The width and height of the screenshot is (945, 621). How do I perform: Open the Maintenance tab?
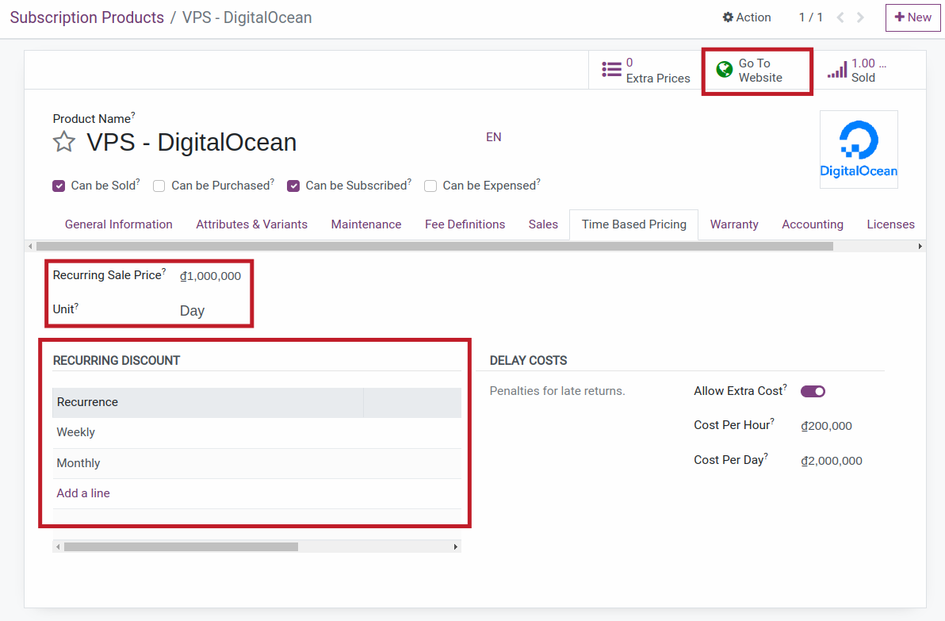click(x=366, y=224)
